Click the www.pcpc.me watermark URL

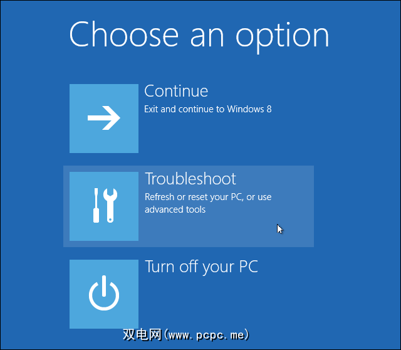(x=207, y=335)
